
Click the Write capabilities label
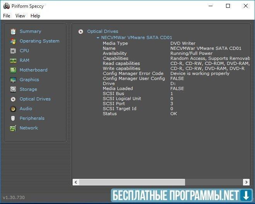click(x=121, y=68)
